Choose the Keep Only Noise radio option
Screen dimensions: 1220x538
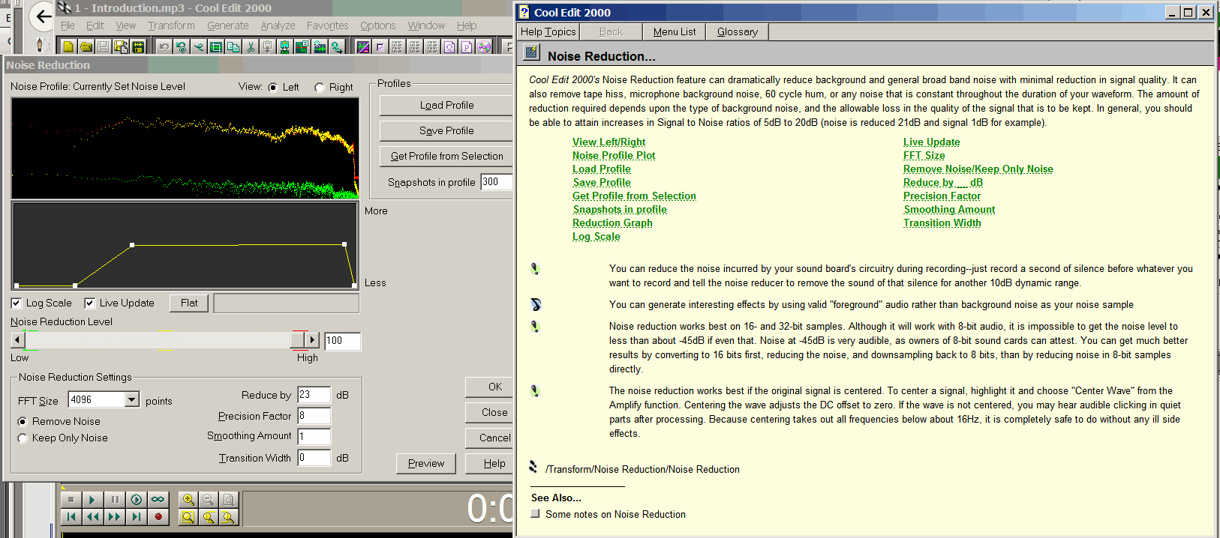[23, 438]
